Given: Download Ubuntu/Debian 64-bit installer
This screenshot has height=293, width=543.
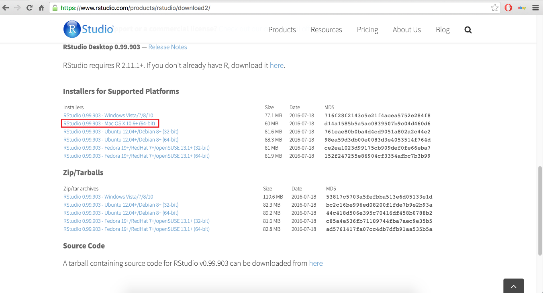Looking at the screenshot, I should tap(121, 140).
